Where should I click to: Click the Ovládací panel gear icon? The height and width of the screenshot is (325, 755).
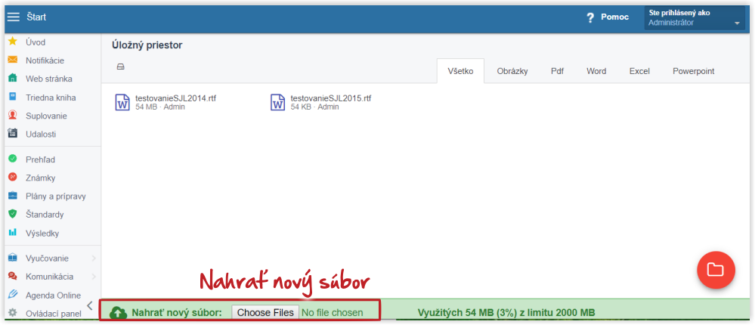tap(13, 313)
